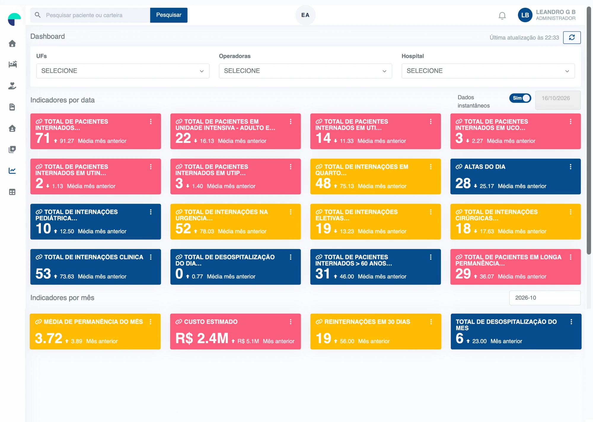Open the document icon in sidebar
The height and width of the screenshot is (422, 593).
(x=12, y=107)
